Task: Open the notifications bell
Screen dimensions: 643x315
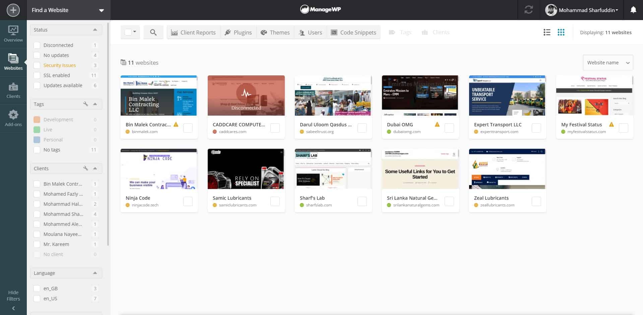Action: pyautogui.click(x=633, y=10)
